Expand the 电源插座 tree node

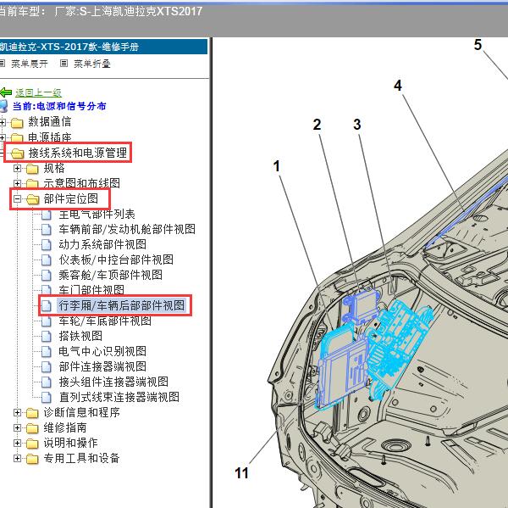(x=3, y=137)
